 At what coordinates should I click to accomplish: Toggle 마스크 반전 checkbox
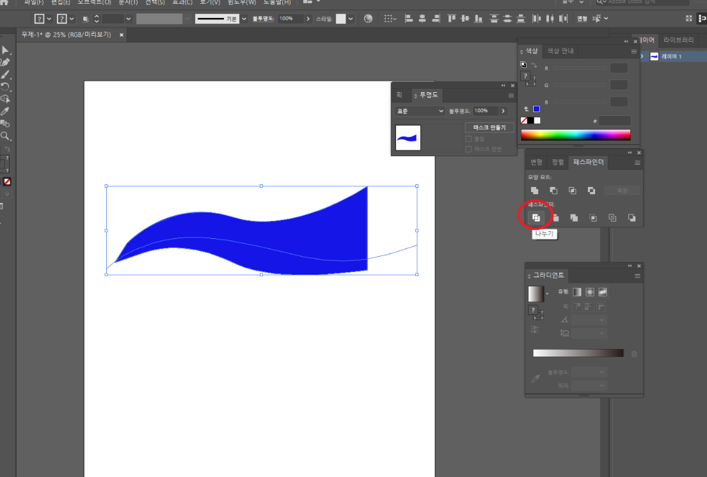click(x=468, y=149)
